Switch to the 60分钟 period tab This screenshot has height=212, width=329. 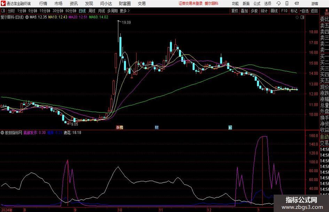[x=71, y=11]
